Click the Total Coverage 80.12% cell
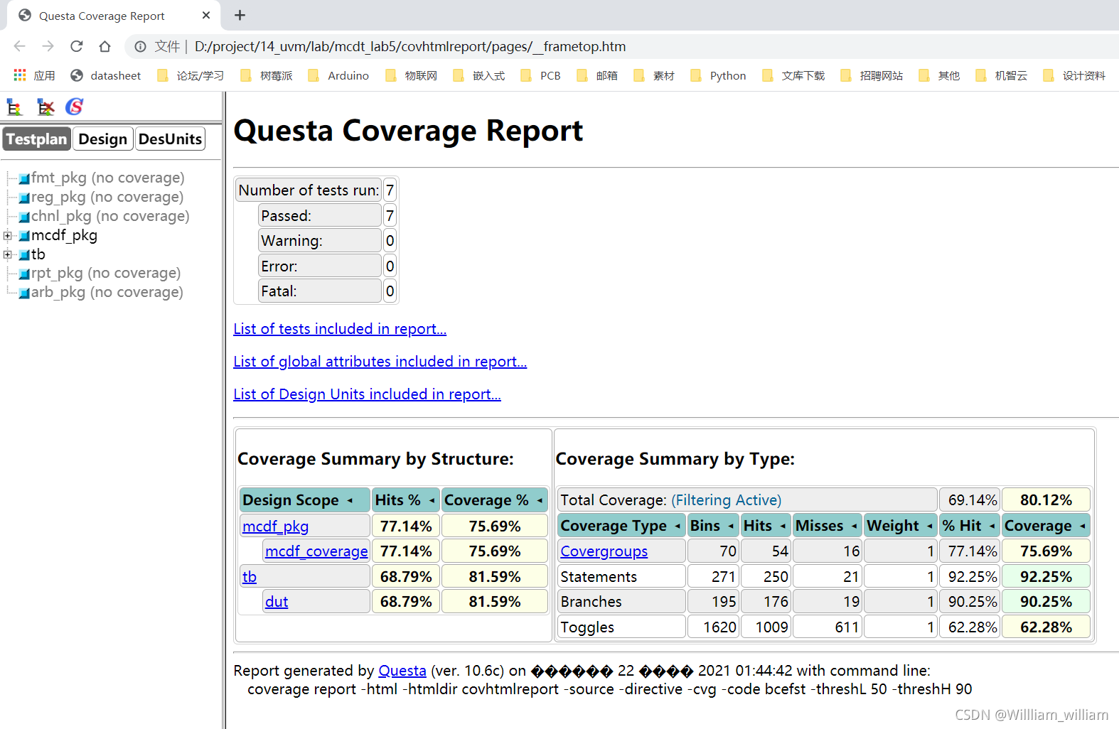The image size is (1119, 729). point(1046,500)
